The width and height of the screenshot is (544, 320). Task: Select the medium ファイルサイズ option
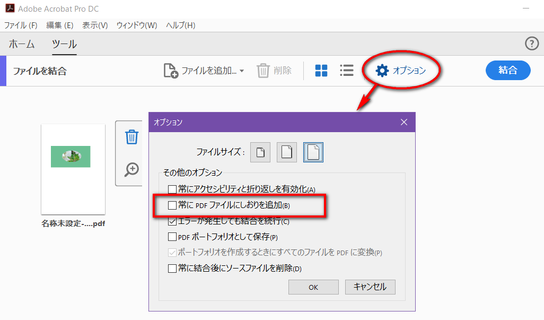tap(286, 152)
